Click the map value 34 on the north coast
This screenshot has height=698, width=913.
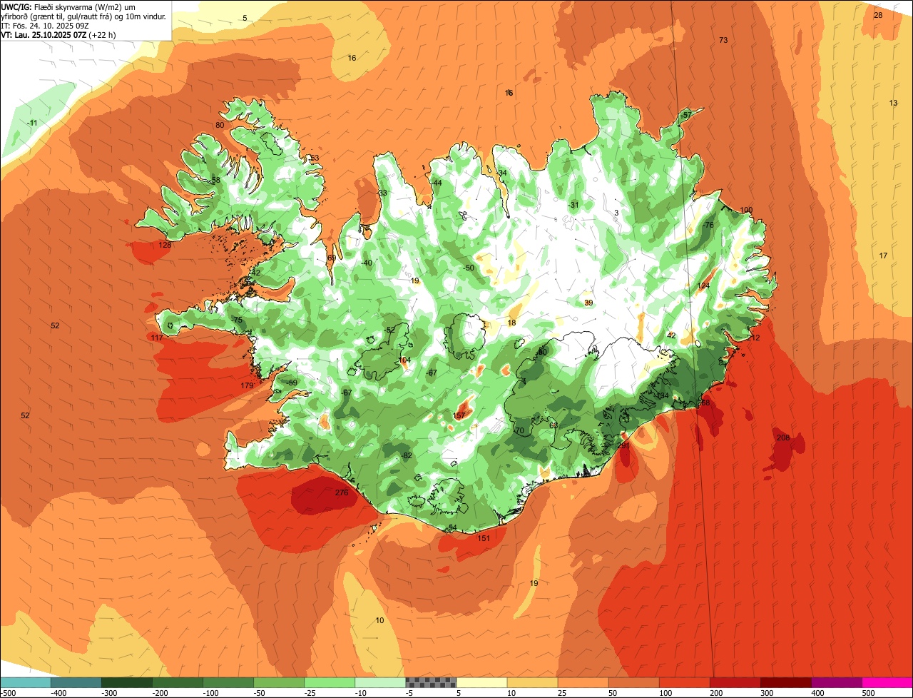pos(503,173)
